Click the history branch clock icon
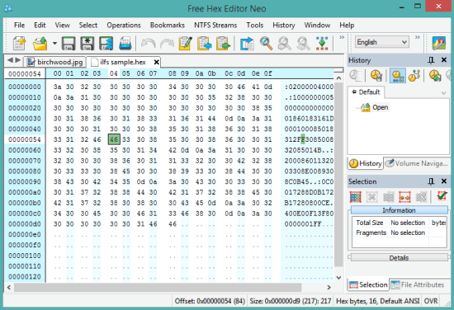This screenshot has height=310, width=454. 414,76
